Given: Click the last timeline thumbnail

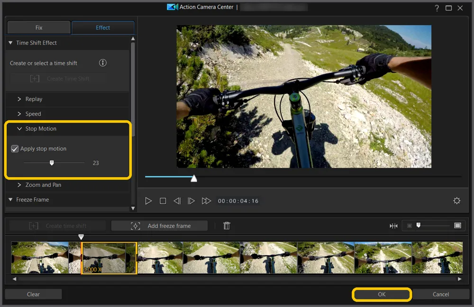Looking at the screenshot, I should 437,258.
